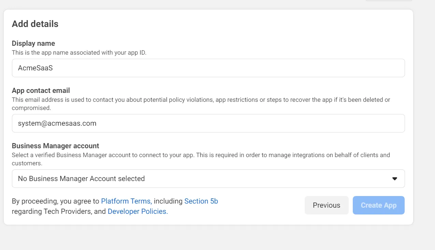
Task: Focus the App contact email field
Action: point(208,123)
